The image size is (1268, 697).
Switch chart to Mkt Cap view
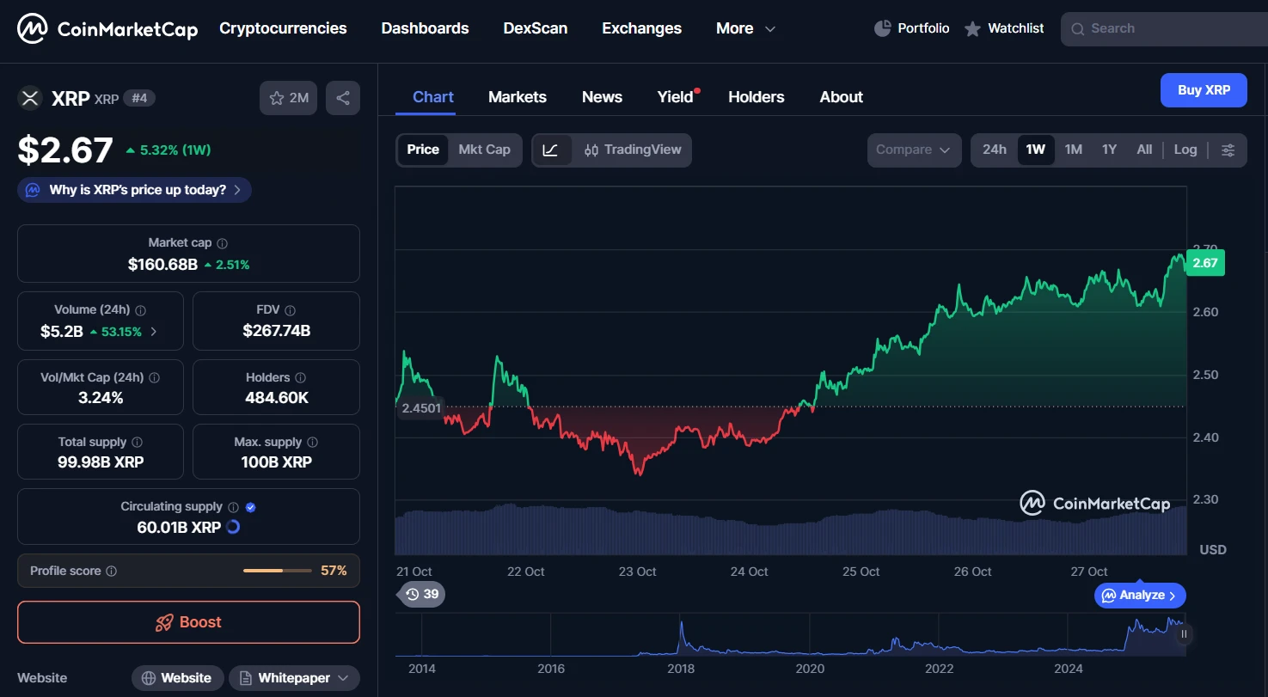(x=484, y=149)
